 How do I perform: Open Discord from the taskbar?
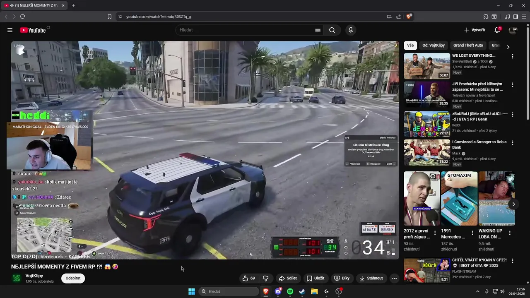[278, 291]
